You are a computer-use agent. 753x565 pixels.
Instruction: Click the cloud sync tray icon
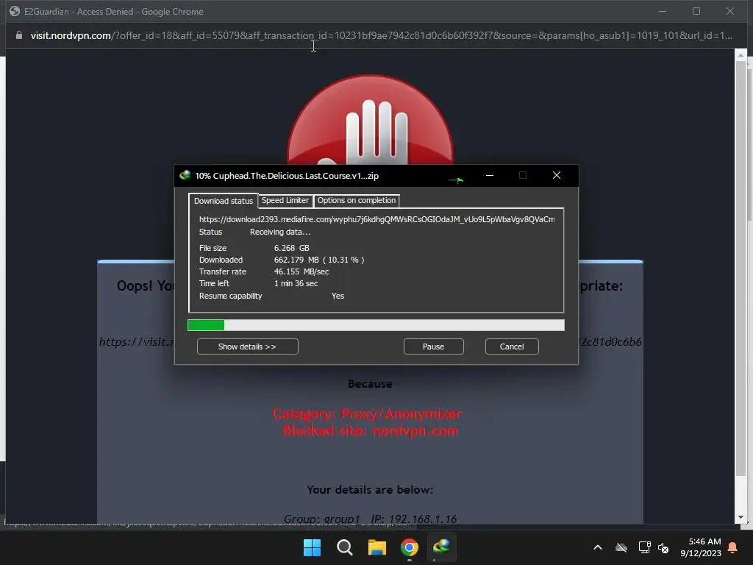pyautogui.click(x=621, y=547)
